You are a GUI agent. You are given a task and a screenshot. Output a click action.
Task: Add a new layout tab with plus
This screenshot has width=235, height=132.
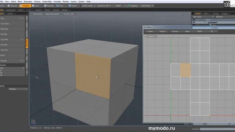coord(70,10)
